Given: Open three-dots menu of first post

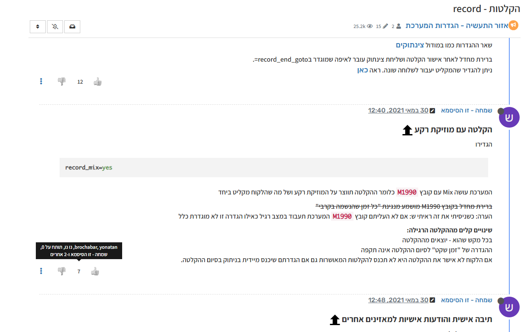Looking at the screenshot, I should pos(41,81).
